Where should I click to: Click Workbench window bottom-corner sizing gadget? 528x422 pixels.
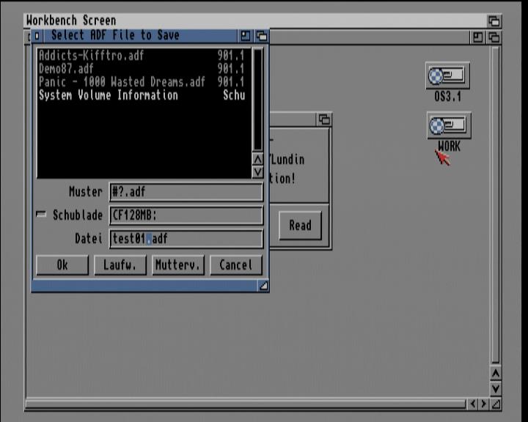(x=496, y=404)
